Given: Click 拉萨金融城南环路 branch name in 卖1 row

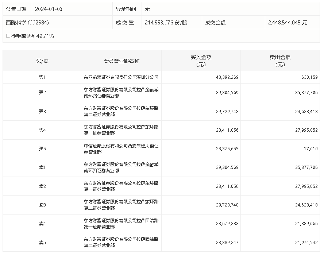Looking at the screenshot, I should pos(121,167).
